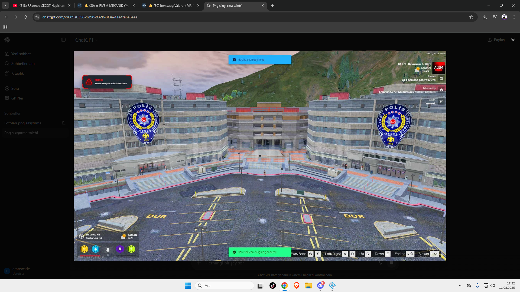Screen dimensions: 520x292
Task: Open Sora from the sidebar
Action: (x=35, y=88)
